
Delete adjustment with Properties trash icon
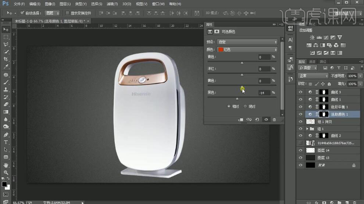coord(274,120)
